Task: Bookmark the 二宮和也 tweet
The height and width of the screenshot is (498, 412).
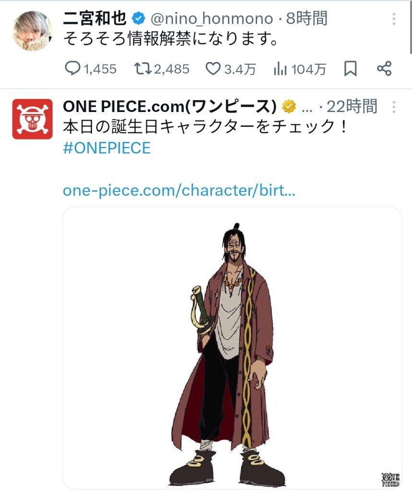Action: pos(351,69)
